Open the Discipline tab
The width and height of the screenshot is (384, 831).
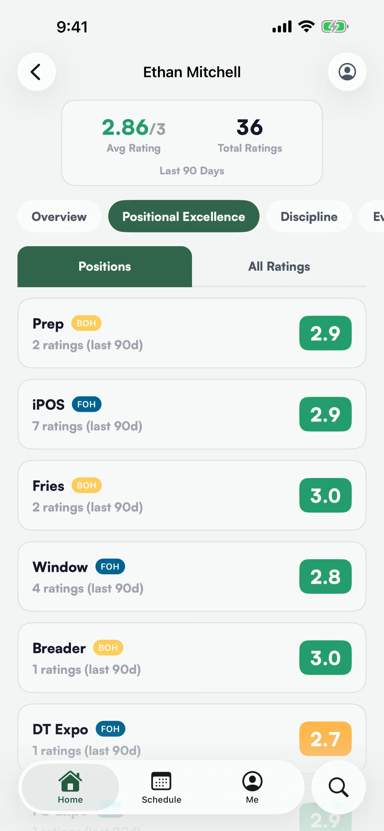pyautogui.click(x=309, y=216)
